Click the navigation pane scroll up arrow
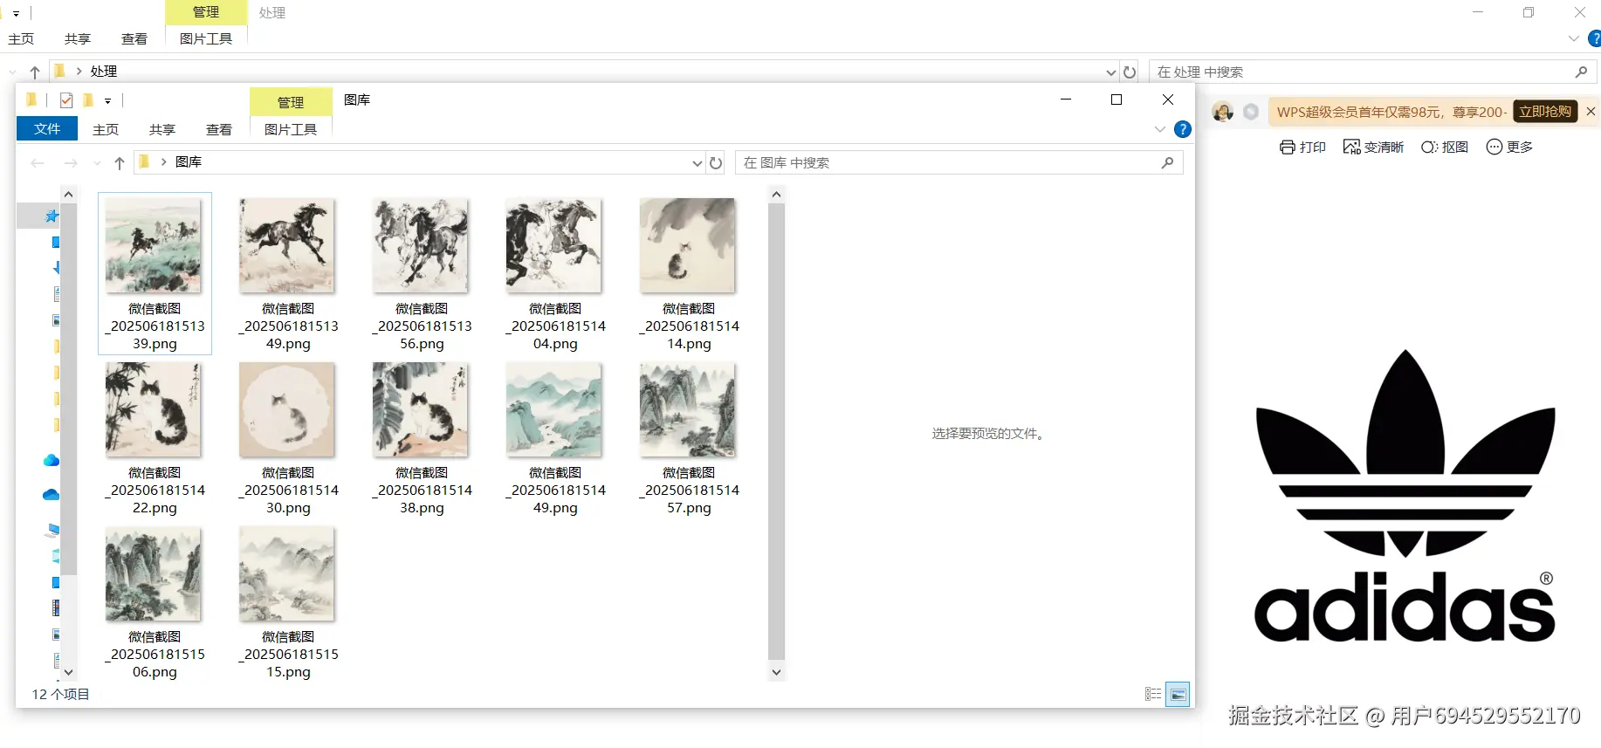The width and height of the screenshot is (1601, 748). tap(68, 195)
